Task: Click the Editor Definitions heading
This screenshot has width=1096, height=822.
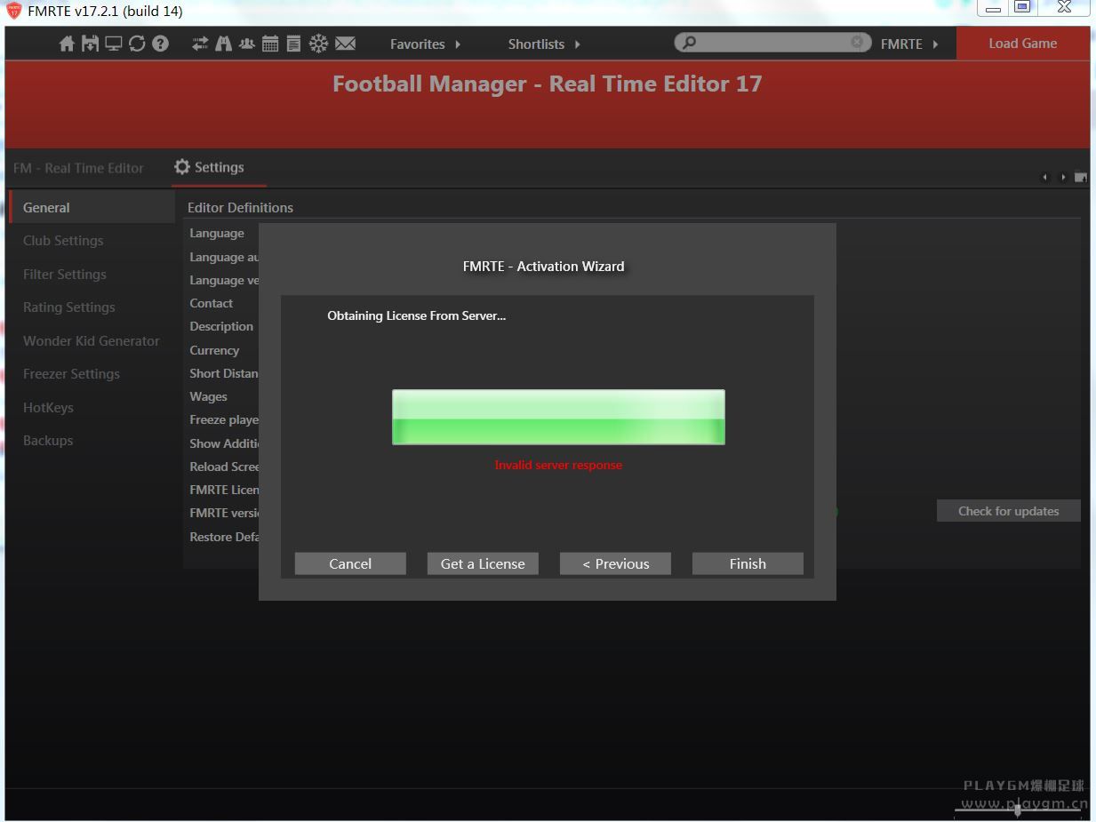Action: [x=240, y=208]
